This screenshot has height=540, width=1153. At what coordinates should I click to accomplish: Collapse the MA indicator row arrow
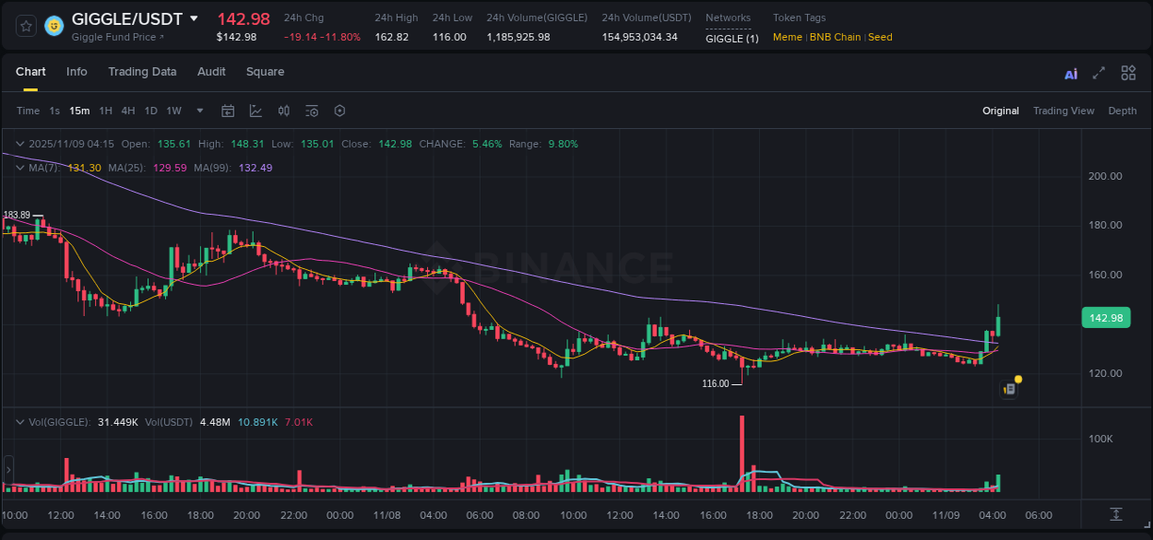(x=18, y=168)
